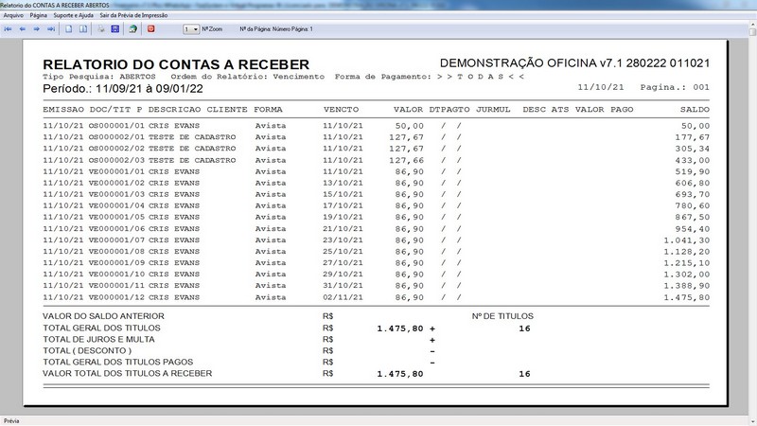Click the Nº DE TITULOS label
The image size is (757, 426).
pyautogui.click(x=502, y=316)
